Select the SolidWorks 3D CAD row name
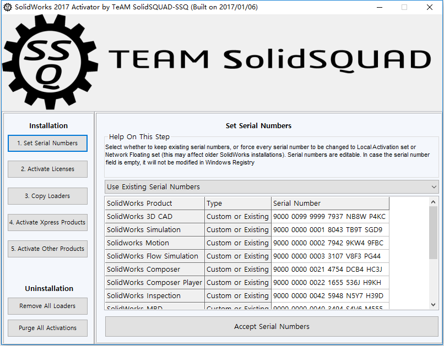The height and width of the screenshot is (346, 444). 155,217
